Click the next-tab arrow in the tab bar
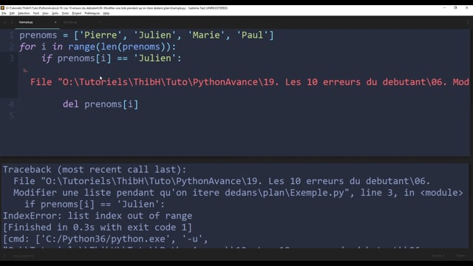 tap(12, 22)
